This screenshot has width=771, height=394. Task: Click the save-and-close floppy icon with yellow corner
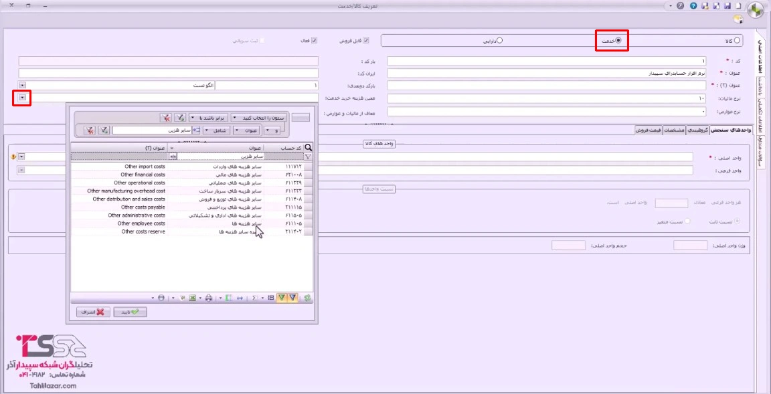click(705, 6)
